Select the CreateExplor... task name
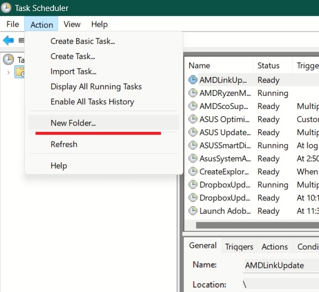The height and width of the screenshot is (292, 319). pyautogui.click(x=224, y=171)
